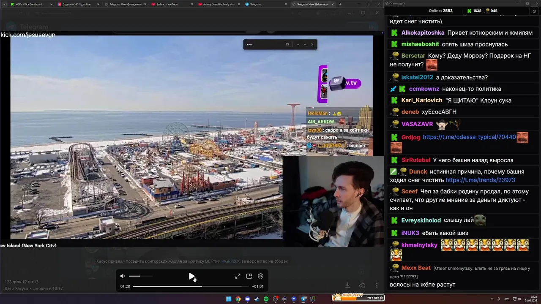Click username Alkokapitoshka in chat
The image size is (541, 304).
point(423,33)
